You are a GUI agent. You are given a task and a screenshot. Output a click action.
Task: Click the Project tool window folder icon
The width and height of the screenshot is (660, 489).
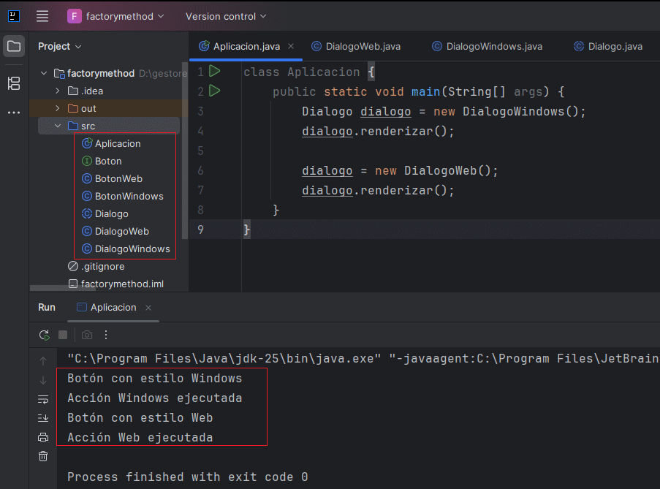point(14,47)
